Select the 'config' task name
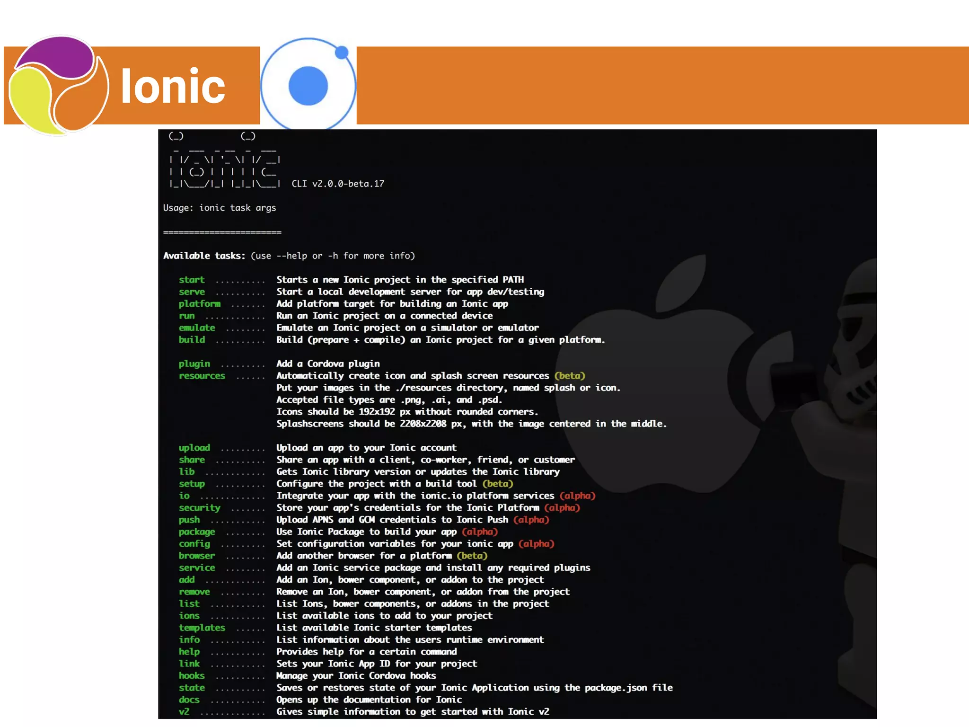 pyautogui.click(x=194, y=544)
